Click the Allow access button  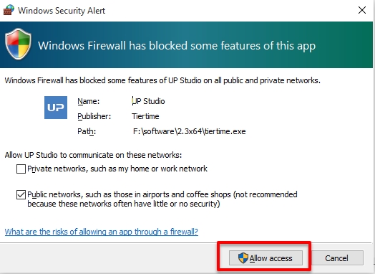point(266,258)
